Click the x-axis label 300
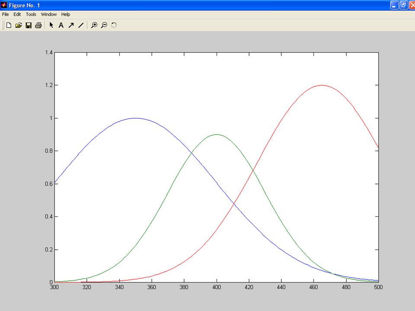This screenshot has height=311, width=415. pyautogui.click(x=54, y=287)
